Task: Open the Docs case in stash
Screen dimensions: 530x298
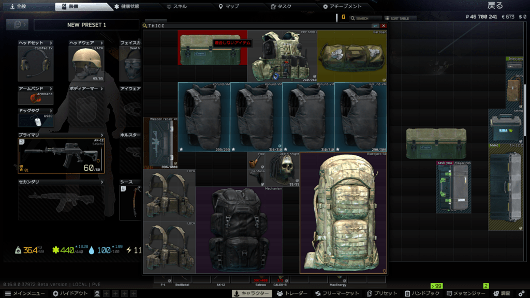Action: (x=514, y=91)
